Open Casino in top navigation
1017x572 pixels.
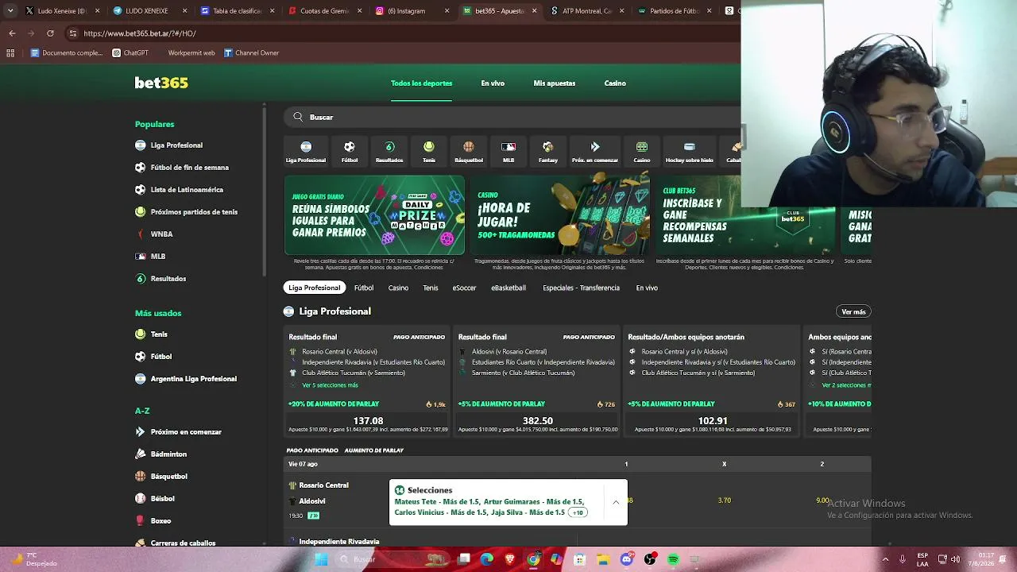point(615,83)
